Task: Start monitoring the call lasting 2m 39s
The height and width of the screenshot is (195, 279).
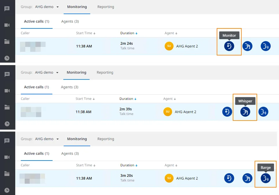Action: [x=227, y=112]
